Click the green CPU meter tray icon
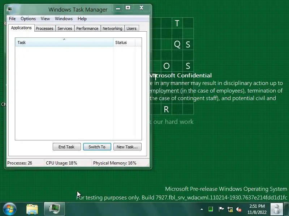Image resolution: width=289 pixels, height=216 pixels. click(x=211, y=209)
